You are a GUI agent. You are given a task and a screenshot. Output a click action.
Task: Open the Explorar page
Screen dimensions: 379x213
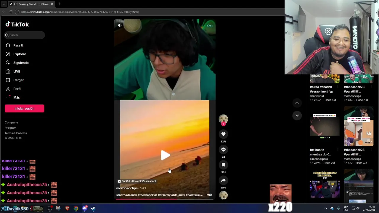pos(20,54)
